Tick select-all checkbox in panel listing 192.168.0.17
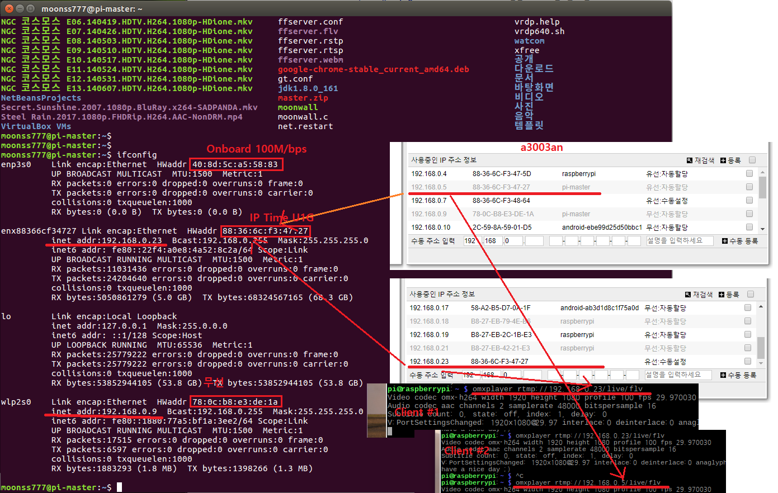Screen dimensions: 778x493 751,294
